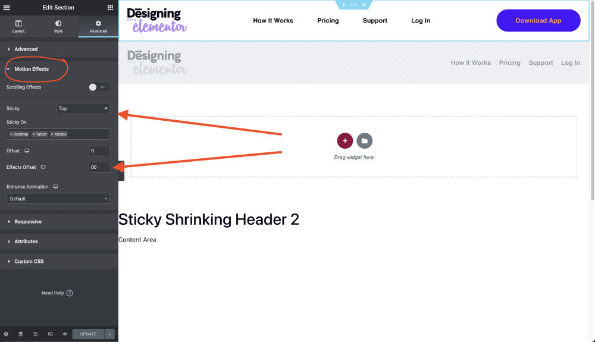Open the Entrance Animation Default dropdown

(58, 199)
